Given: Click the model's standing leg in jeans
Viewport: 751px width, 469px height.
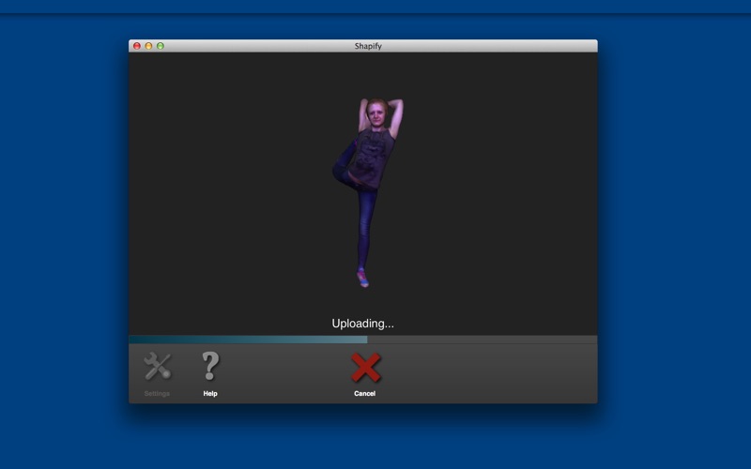Looking at the screenshot, I should [x=365, y=230].
